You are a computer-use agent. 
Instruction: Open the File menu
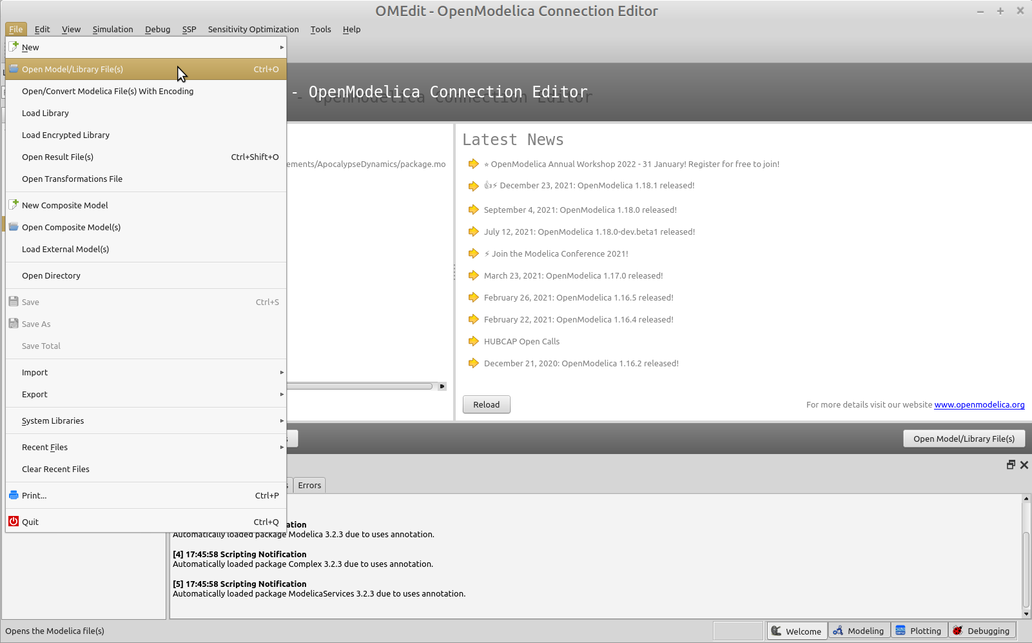pos(16,29)
